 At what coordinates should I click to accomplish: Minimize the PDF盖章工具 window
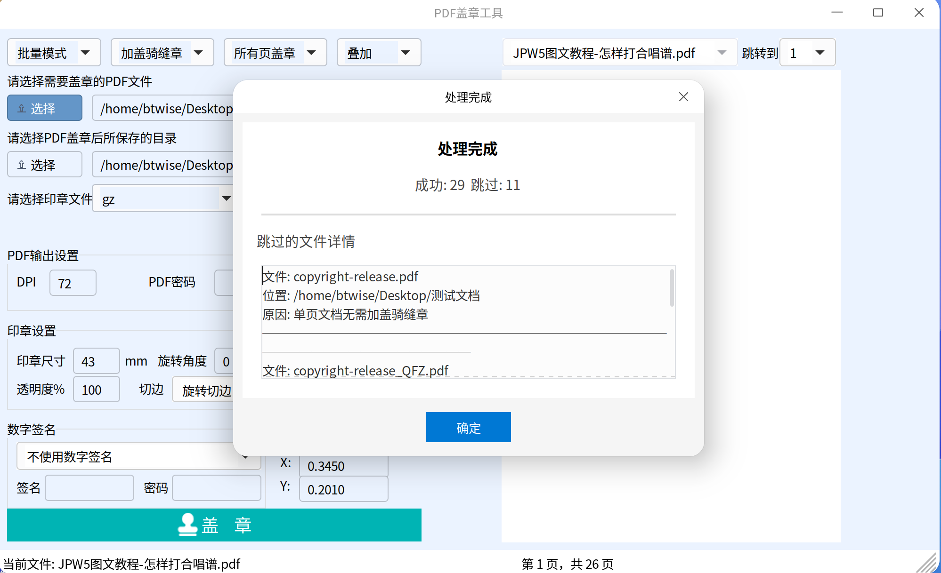[837, 13]
